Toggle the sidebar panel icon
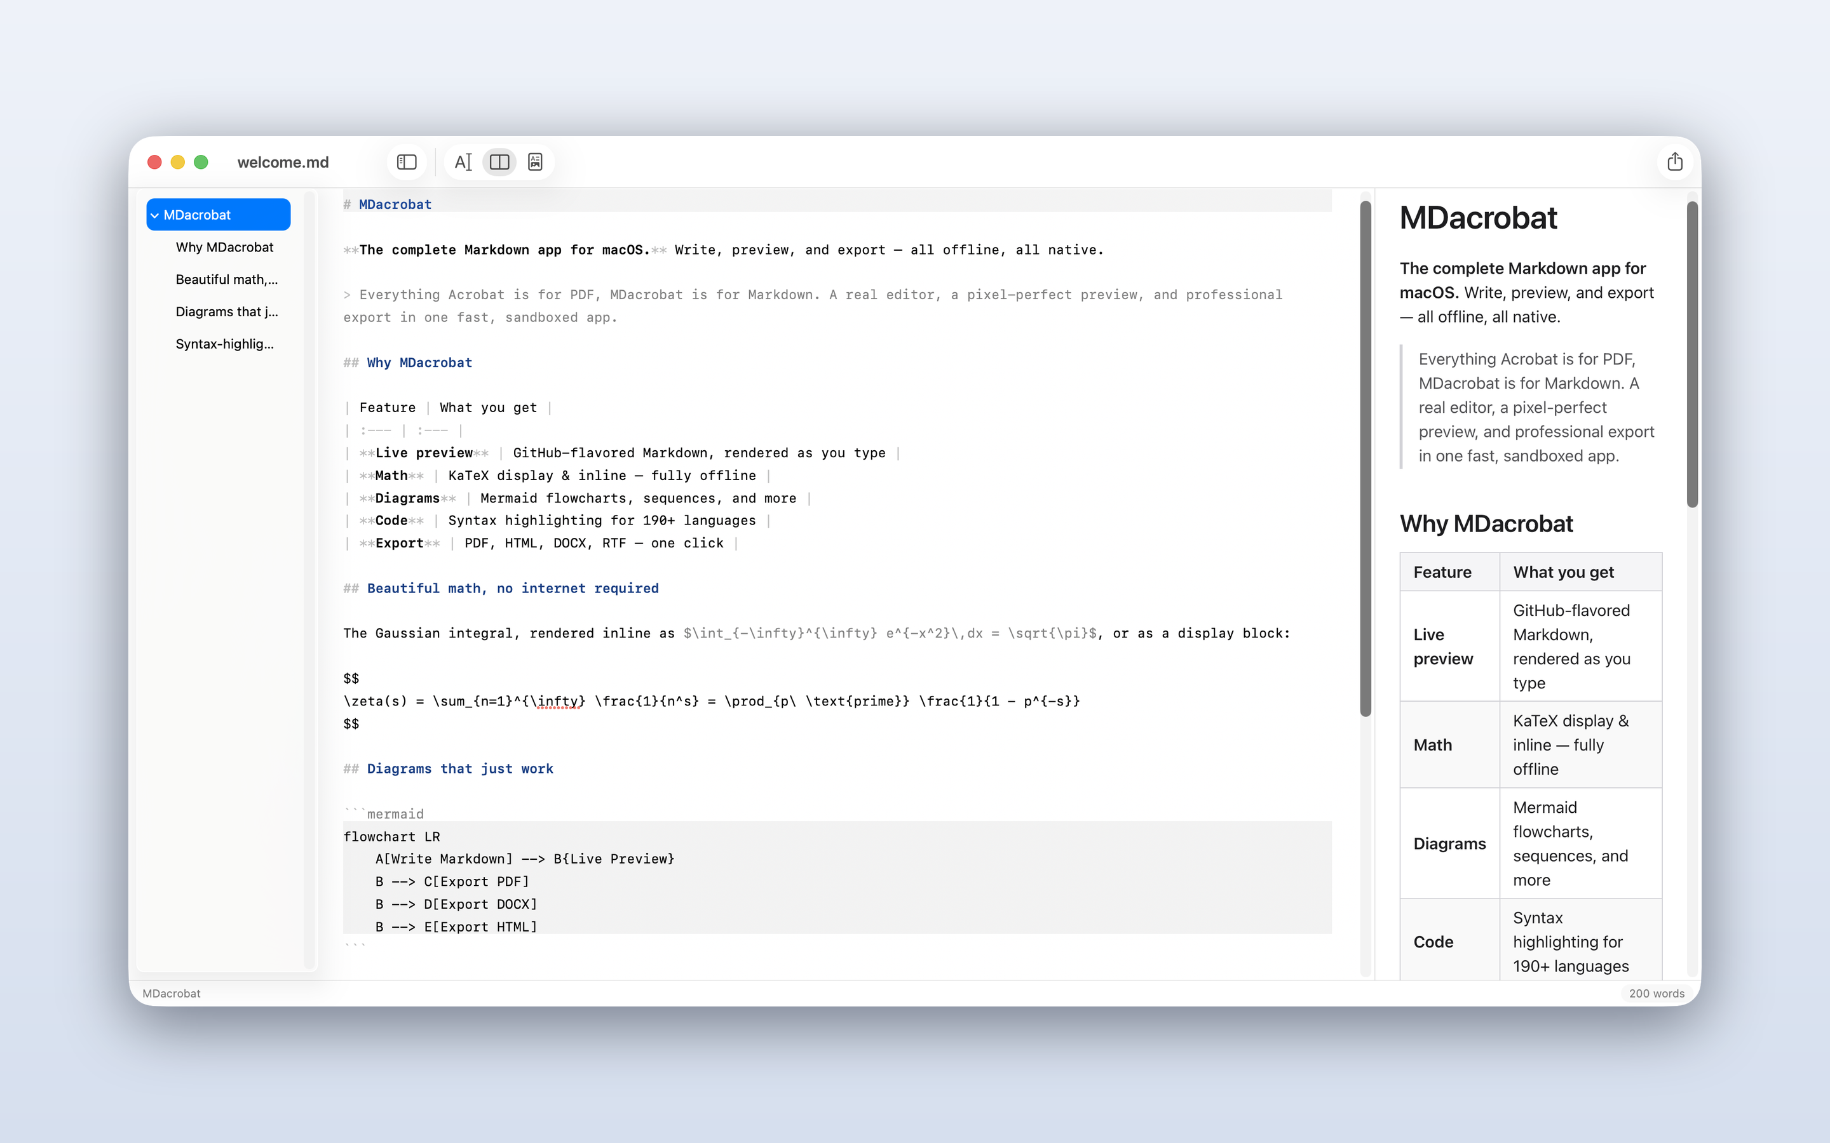This screenshot has width=1830, height=1143. click(407, 162)
